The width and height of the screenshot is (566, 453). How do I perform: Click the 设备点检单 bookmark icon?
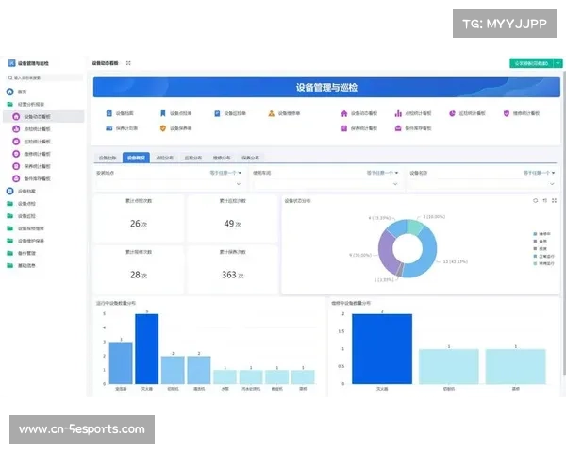163,113
